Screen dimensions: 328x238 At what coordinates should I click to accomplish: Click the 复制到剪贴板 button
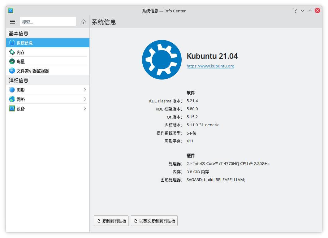point(111,221)
